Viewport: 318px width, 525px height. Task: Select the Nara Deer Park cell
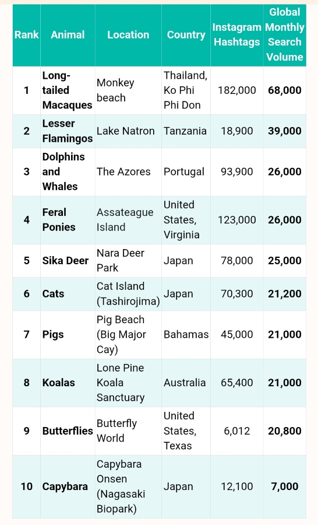coord(128,261)
